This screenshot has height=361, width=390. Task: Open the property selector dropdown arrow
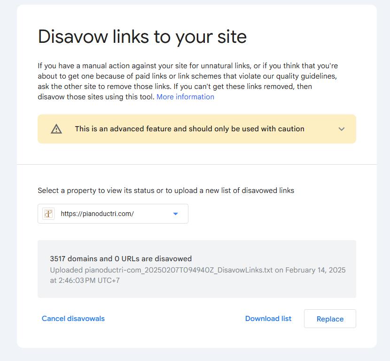pyautogui.click(x=176, y=214)
